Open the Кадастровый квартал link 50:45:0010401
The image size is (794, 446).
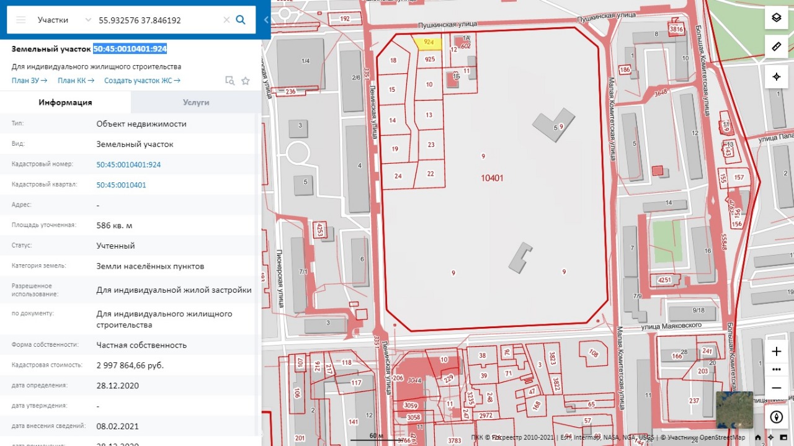(121, 185)
